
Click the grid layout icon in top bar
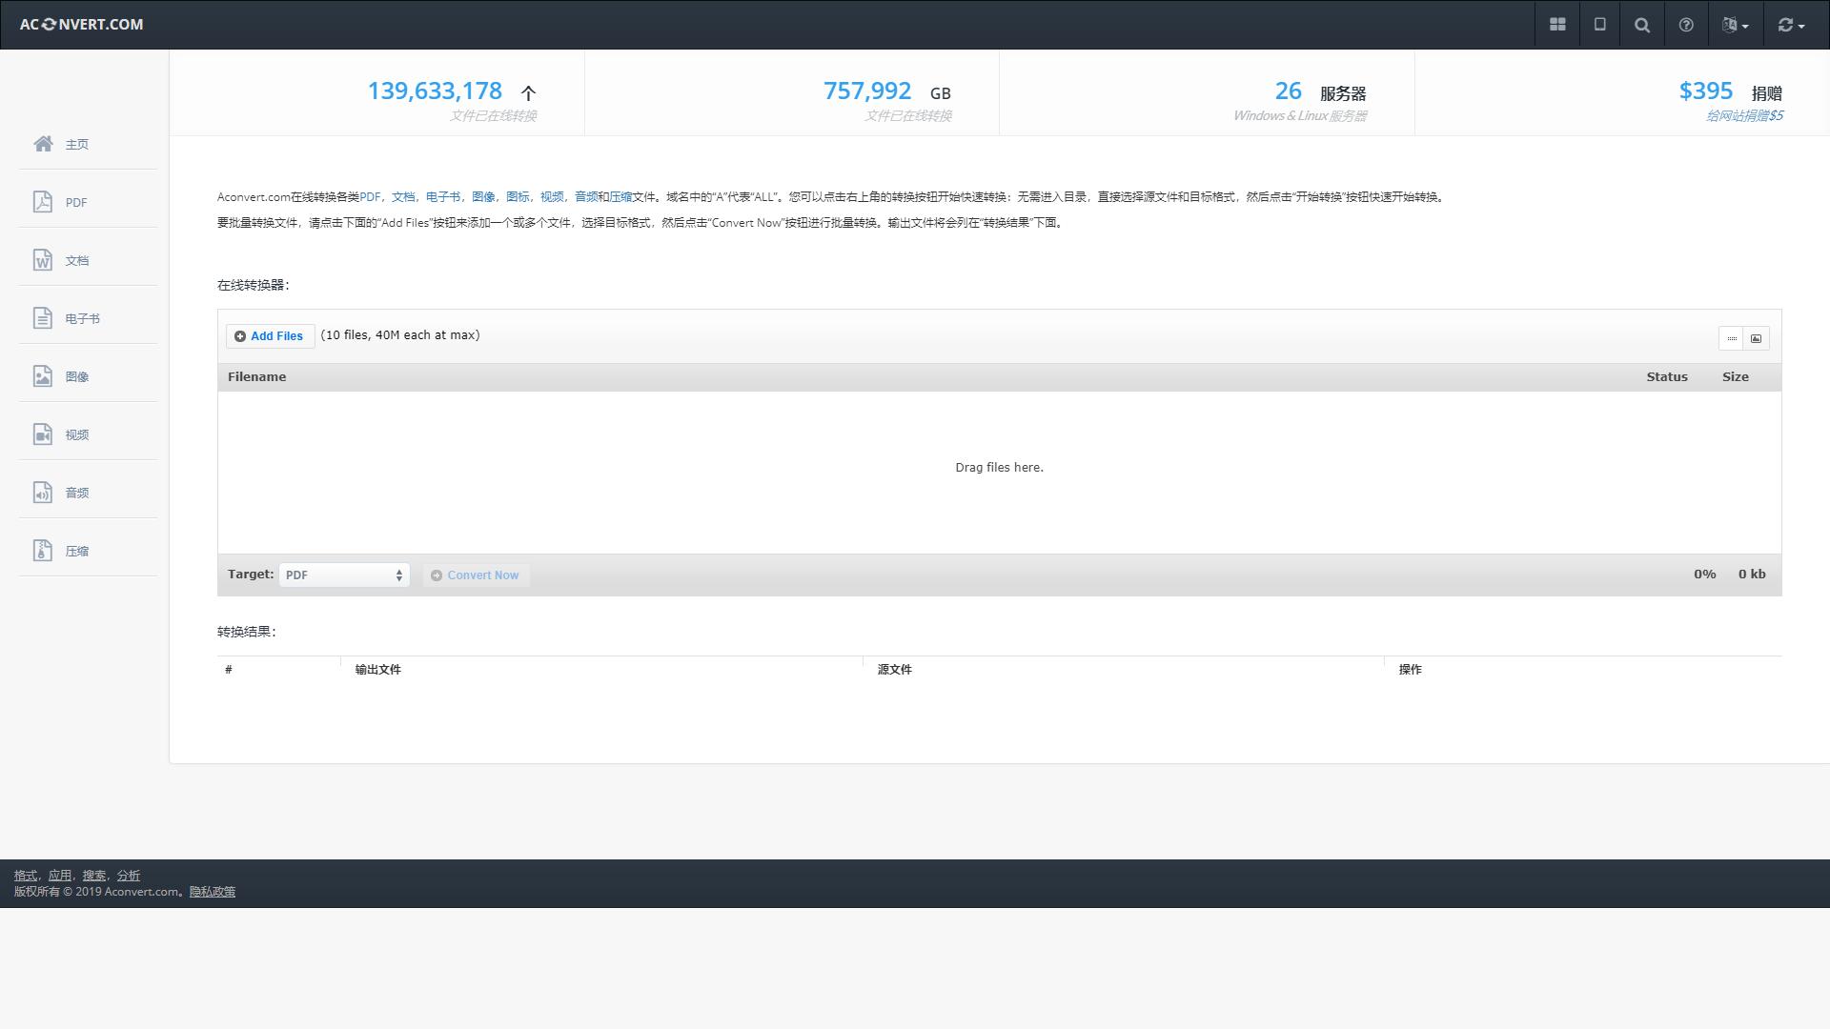click(1557, 25)
